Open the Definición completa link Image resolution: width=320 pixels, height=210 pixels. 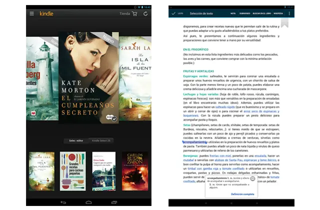(242, 194)
